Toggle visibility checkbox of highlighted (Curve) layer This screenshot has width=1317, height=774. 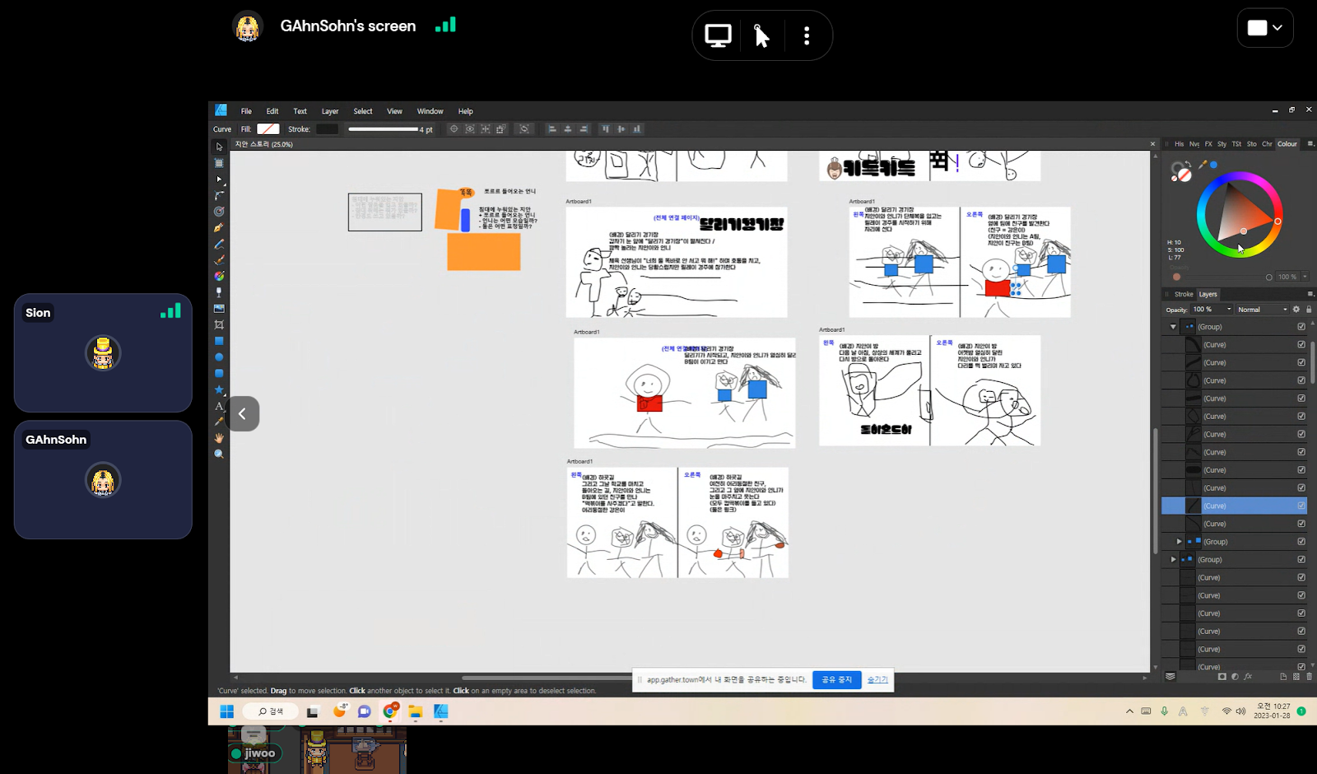1301,506
